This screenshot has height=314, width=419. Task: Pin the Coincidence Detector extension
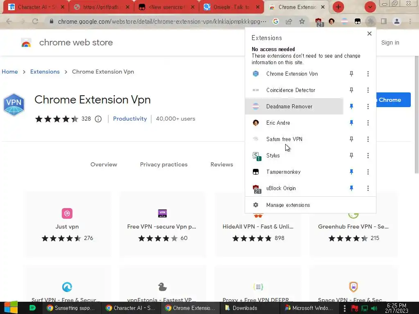(x=351, y=90)
